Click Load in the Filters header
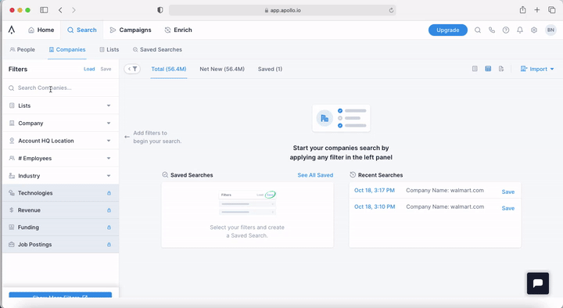Screen dimensions: 563x308 (89, 69)
